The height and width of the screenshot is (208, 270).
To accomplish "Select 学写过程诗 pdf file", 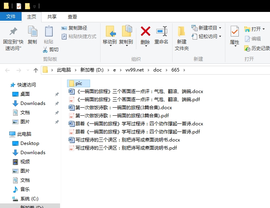I will coord(134,132).
